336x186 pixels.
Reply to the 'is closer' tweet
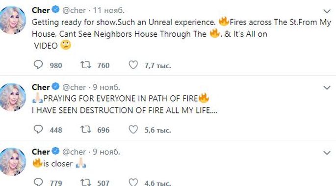click(x=38, y=182)
